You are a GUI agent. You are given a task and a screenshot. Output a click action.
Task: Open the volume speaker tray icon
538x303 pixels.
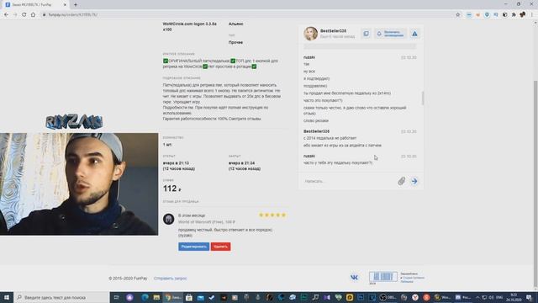click(x=491, y=297)
